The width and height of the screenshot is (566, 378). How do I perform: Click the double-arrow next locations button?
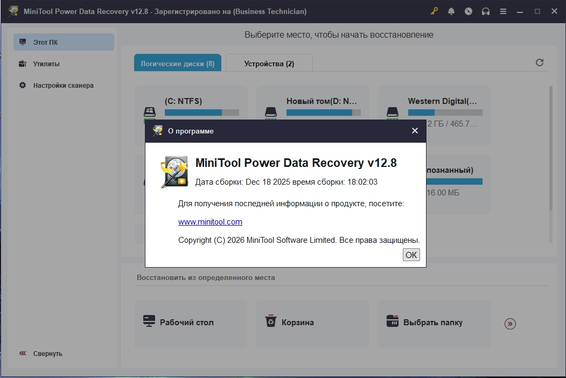[510, 324]
